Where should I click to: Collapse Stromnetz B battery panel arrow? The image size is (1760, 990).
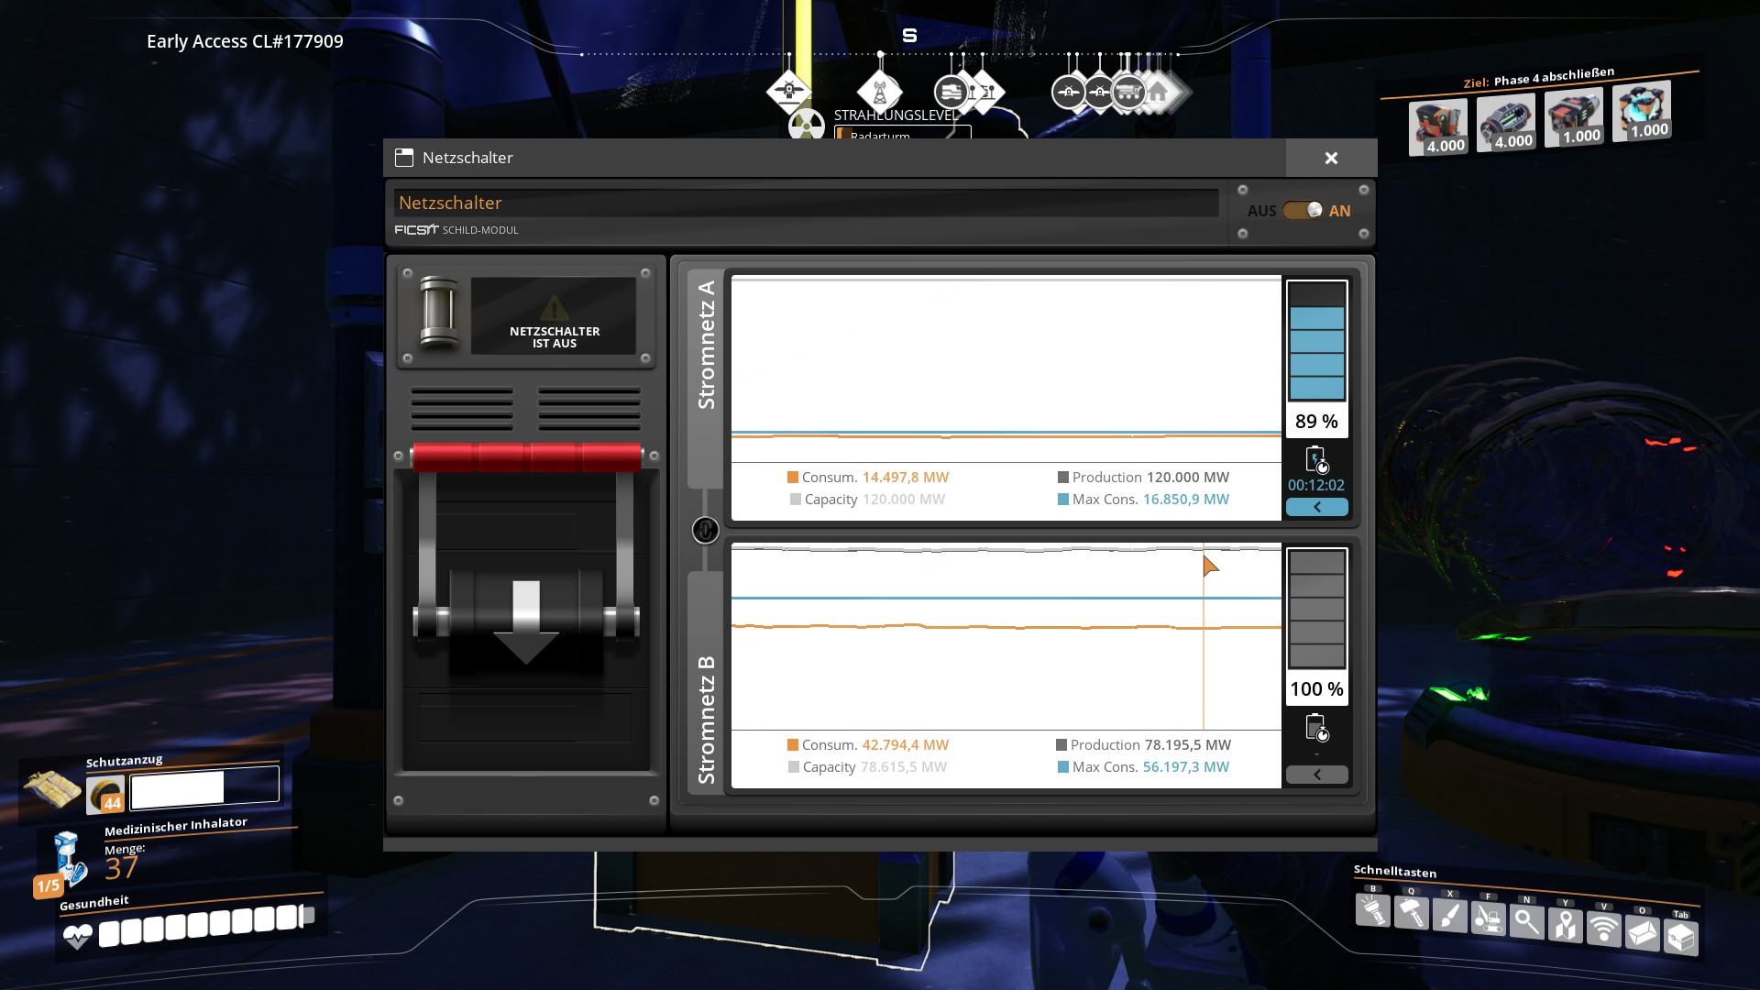1317,775
